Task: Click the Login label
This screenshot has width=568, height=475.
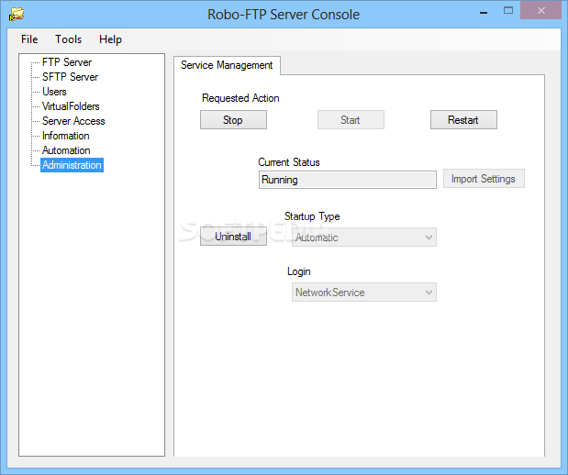Action: tap(298, 271)
